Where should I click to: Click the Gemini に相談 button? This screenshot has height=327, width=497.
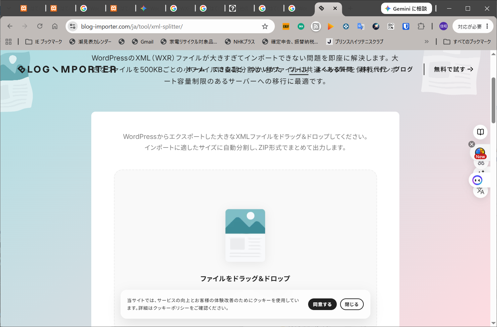click(406, 9)
